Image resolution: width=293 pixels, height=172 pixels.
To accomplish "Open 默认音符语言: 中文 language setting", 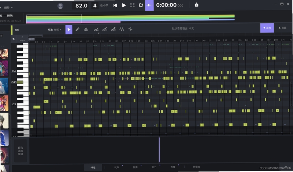I will [x=183, y=28].
